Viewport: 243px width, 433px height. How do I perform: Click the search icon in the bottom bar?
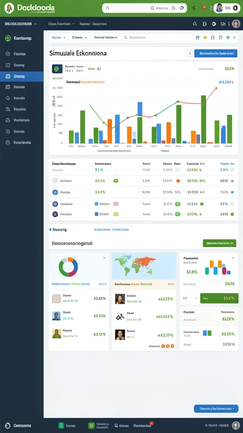pos(116,425)
